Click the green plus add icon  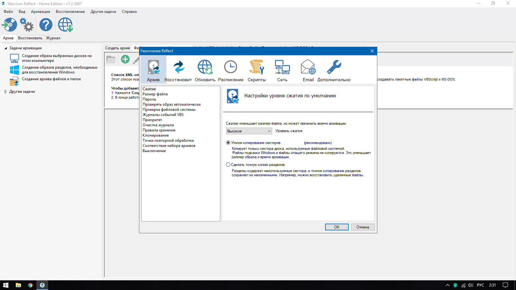point(125,59)
